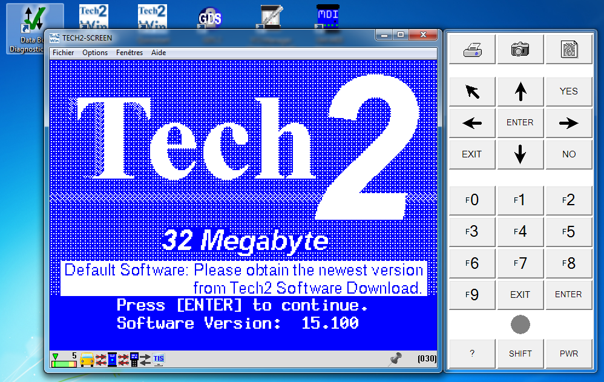Viewport: 604px width, 382px height.
Task: Click the F8 function key
Action: pos(569,264)
